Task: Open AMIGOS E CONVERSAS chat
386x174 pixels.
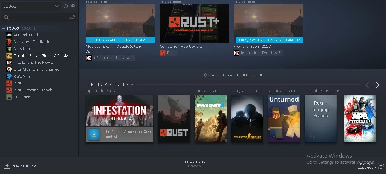Action: click(371, 165)
